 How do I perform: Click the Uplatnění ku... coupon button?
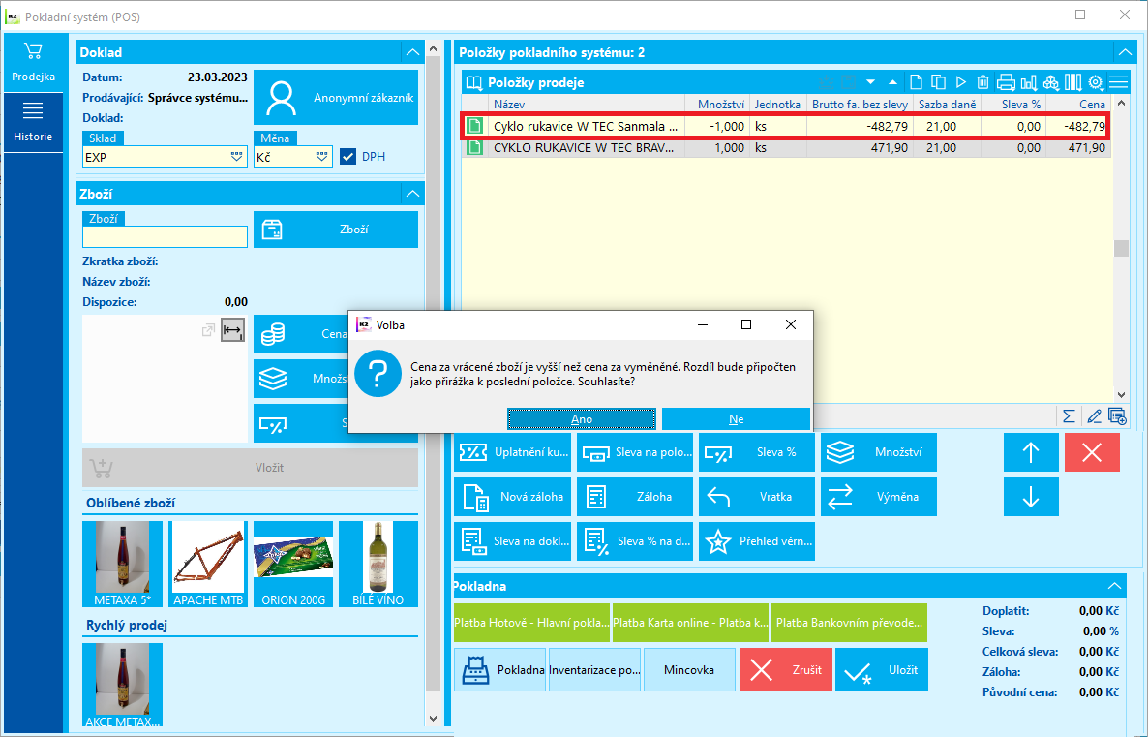(x=512, y=452)
